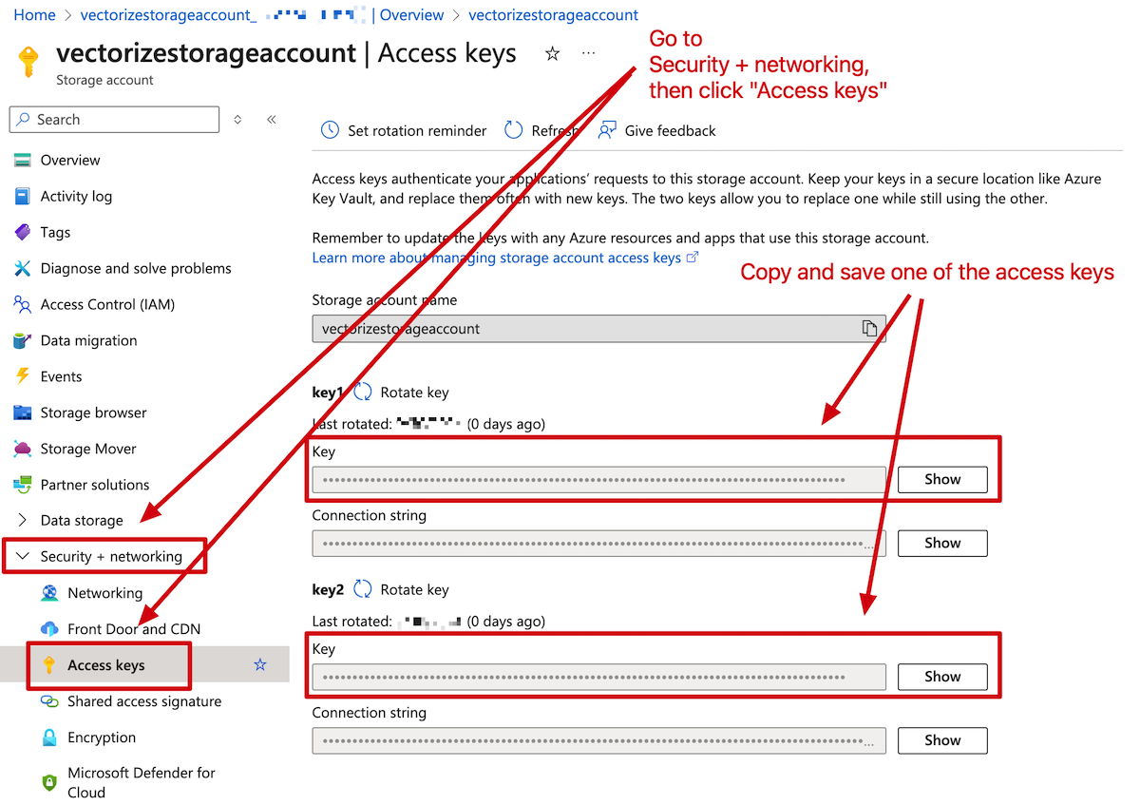The width and height of the screenshot is (1140, 805).
Task: Open Storage browser in sidebar
Action: pos(94,413)
